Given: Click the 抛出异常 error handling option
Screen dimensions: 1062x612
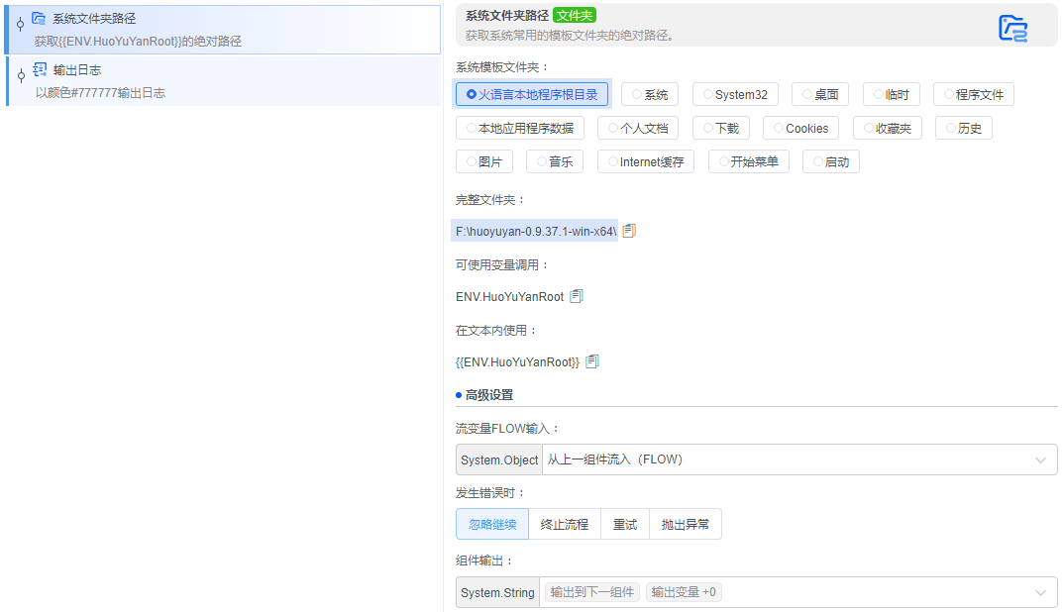Looking at the screenshot, I should (x=685, y=523).
